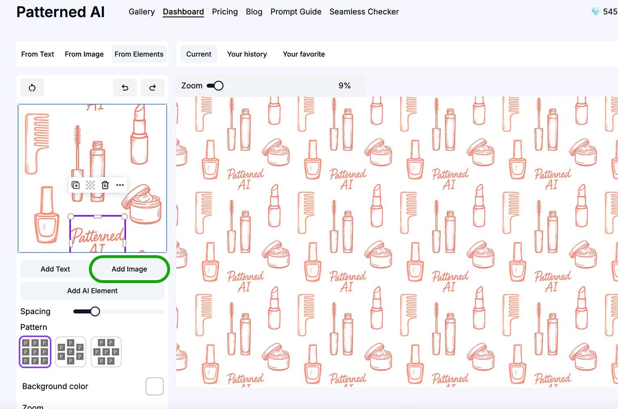The width and height of the screenshot is (618, 409).
Task: Switch to the From Image tab
Action: click(84, 54)
